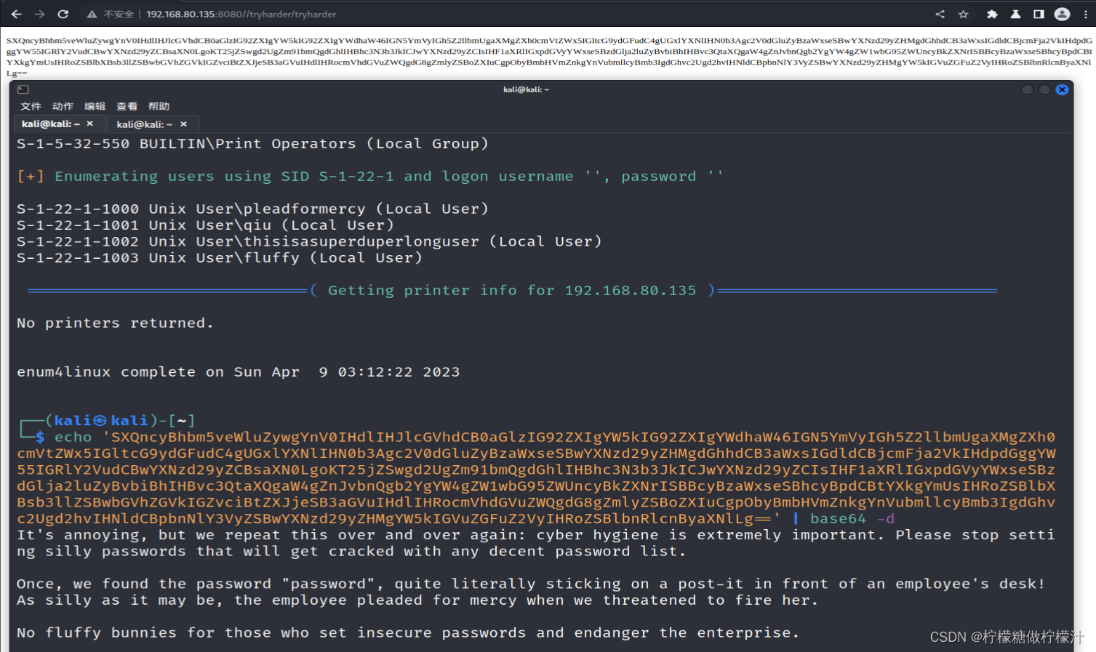Click the 'No fluffy bunnies' line

tap(408, 633)
